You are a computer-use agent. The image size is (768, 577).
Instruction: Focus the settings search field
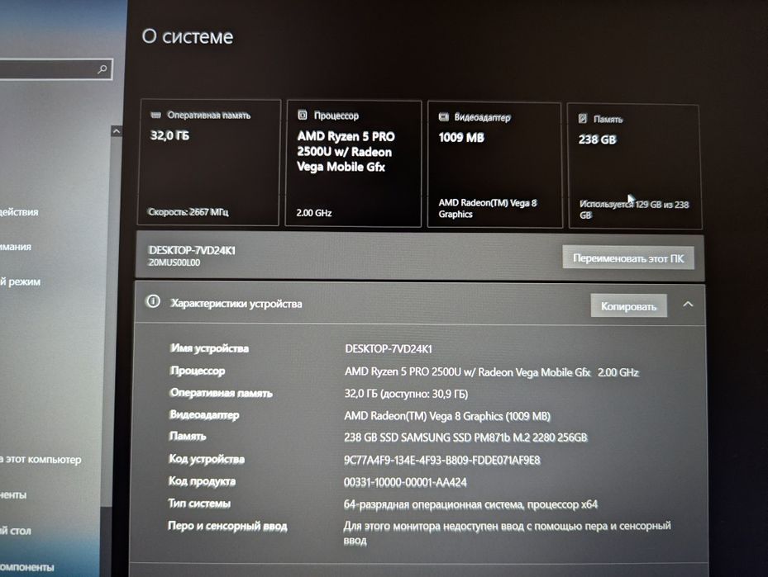coord(55,69)
